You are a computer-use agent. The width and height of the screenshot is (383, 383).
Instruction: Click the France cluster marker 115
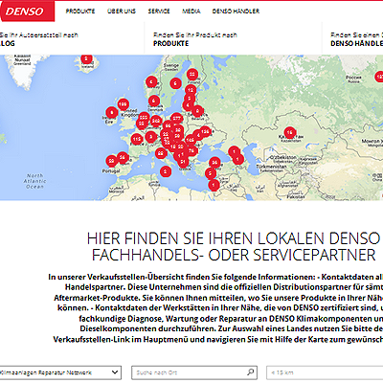(x=137, y=139)
